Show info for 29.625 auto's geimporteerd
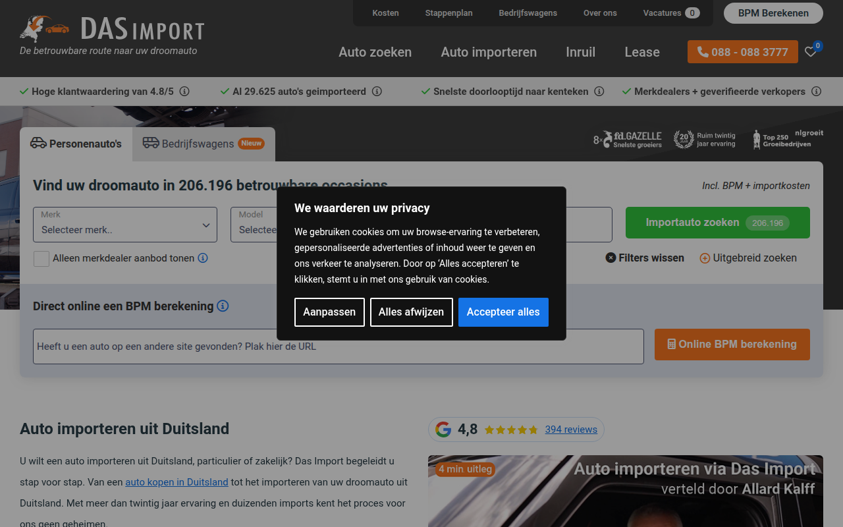 pos(377,92)
